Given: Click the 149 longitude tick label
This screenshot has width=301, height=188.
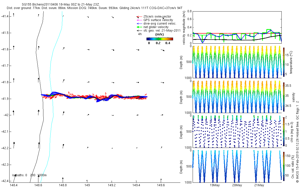Looking at the screenshot, I should point(87,185).
